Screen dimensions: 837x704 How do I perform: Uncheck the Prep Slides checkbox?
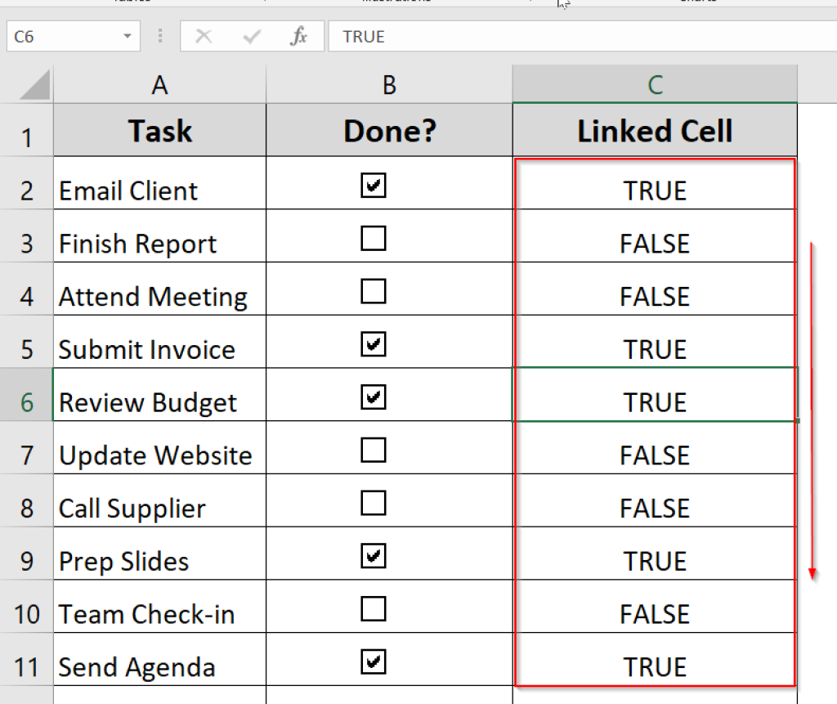[x=373, y=555]
